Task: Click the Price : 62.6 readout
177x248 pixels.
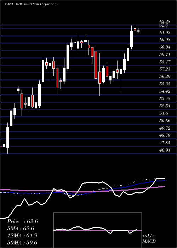Action: [x=22, y=221]
